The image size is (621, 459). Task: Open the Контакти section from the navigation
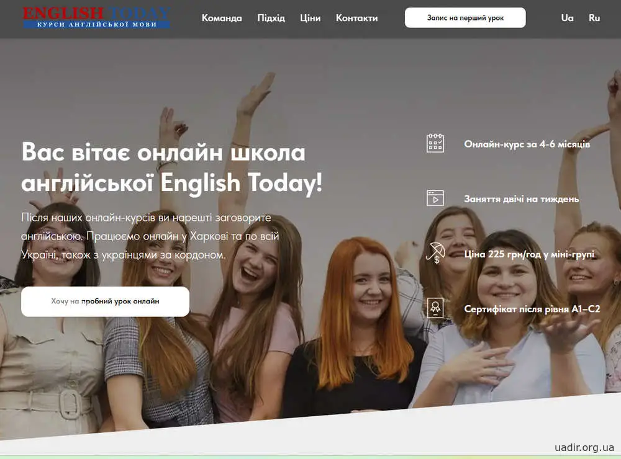[356, 18]
